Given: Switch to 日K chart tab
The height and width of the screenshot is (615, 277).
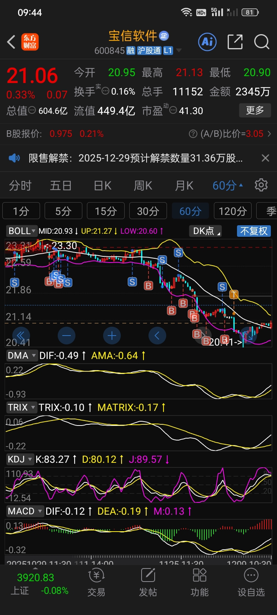Looking at the screenshot, I should [x=102, y=186].
